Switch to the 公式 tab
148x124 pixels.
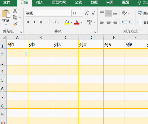(78, 2)
